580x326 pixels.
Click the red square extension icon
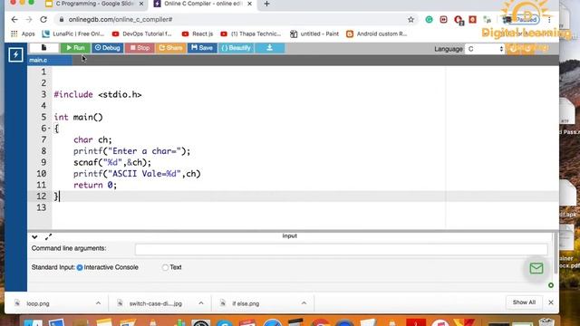(x=472, y=19)
